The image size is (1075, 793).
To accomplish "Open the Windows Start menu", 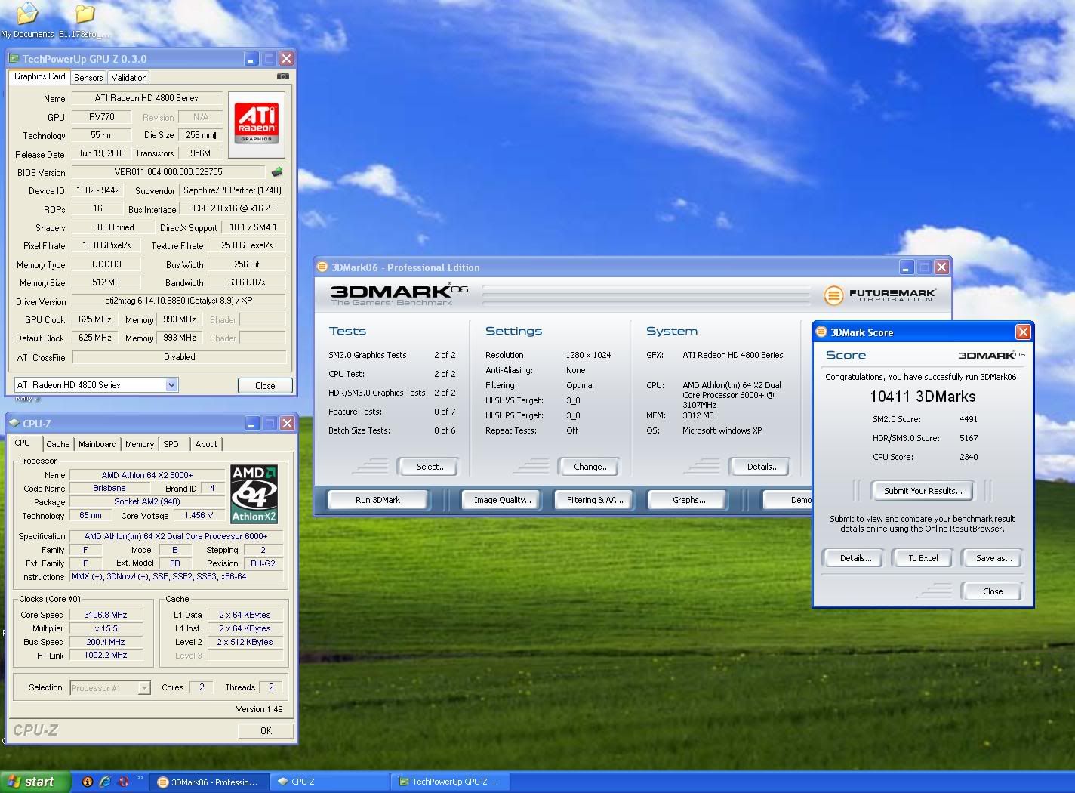I will point(35,782).
